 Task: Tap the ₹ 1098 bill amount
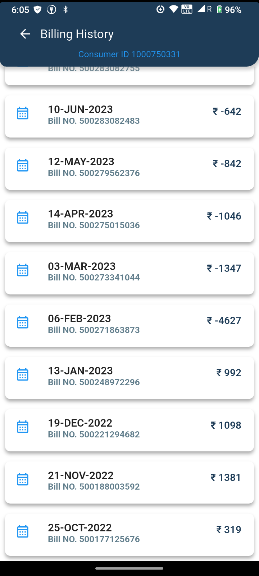pos(226,425)
